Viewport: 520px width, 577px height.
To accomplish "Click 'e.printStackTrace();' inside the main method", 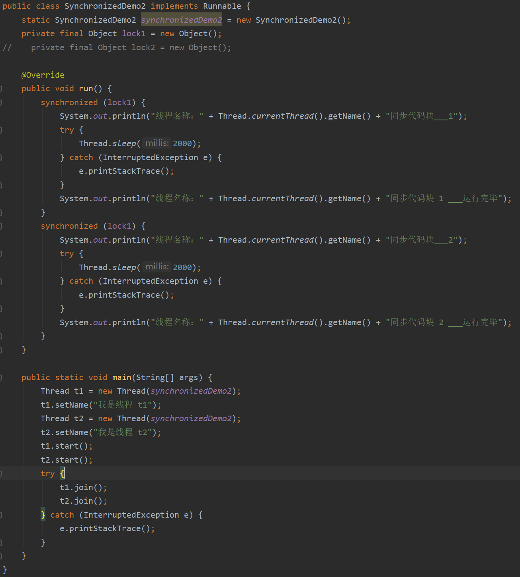I will [x=107, y=529].
